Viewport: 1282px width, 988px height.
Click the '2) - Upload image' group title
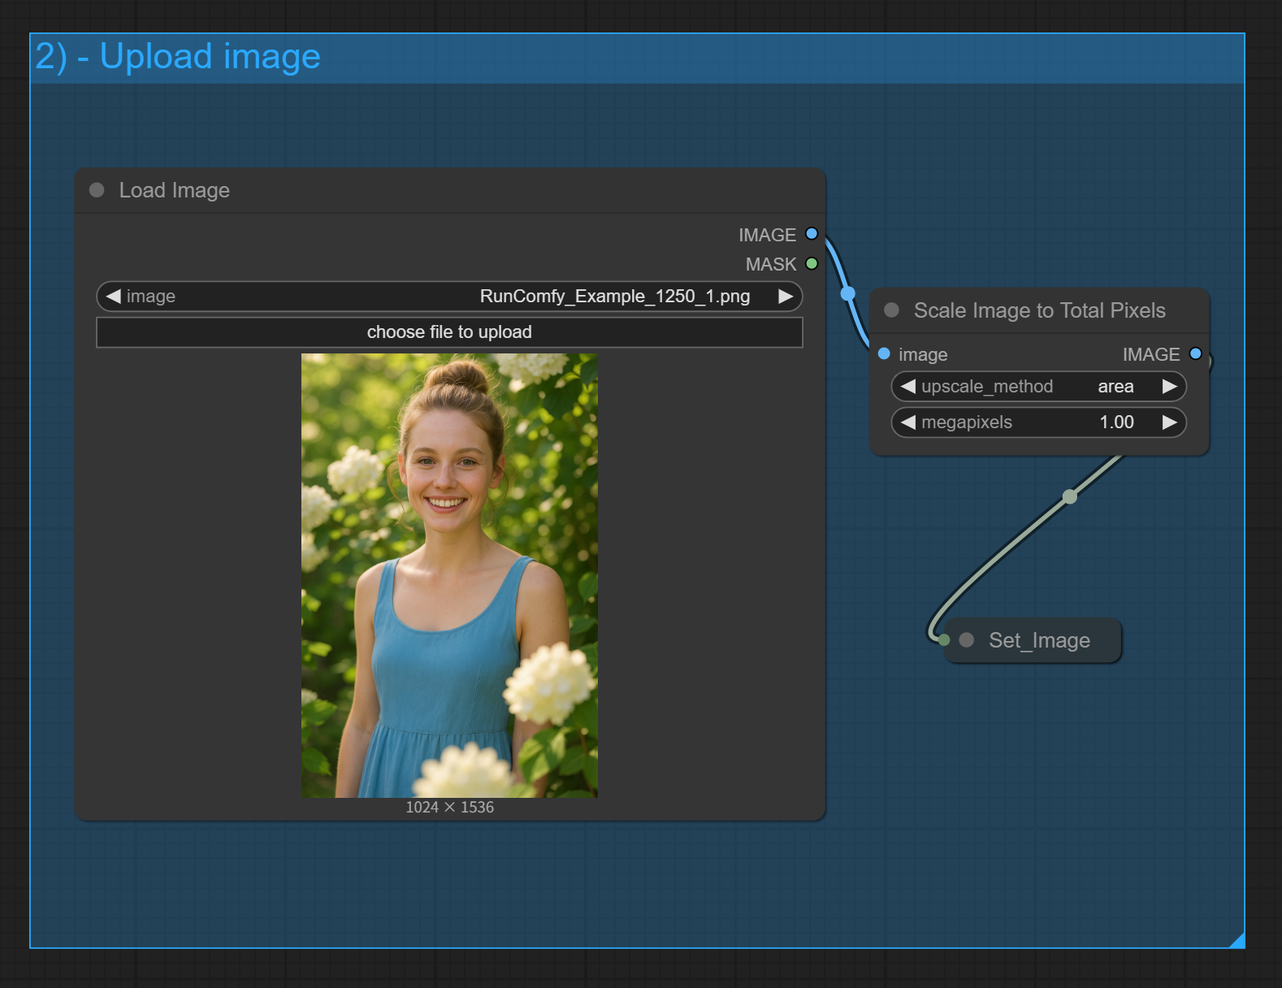178,57
